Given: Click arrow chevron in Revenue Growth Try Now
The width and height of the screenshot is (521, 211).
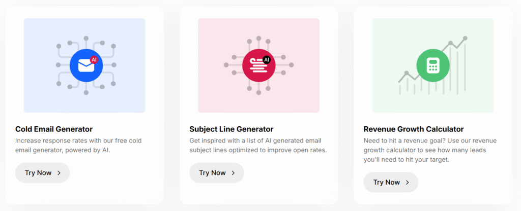Looking at the screenshot, I should (407, 183).
